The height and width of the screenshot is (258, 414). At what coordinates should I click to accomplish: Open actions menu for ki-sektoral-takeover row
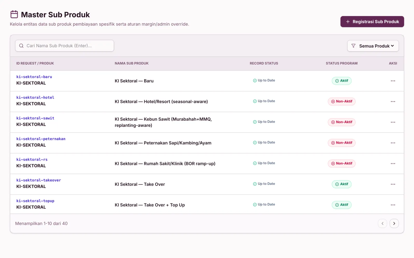coord(393,184)
